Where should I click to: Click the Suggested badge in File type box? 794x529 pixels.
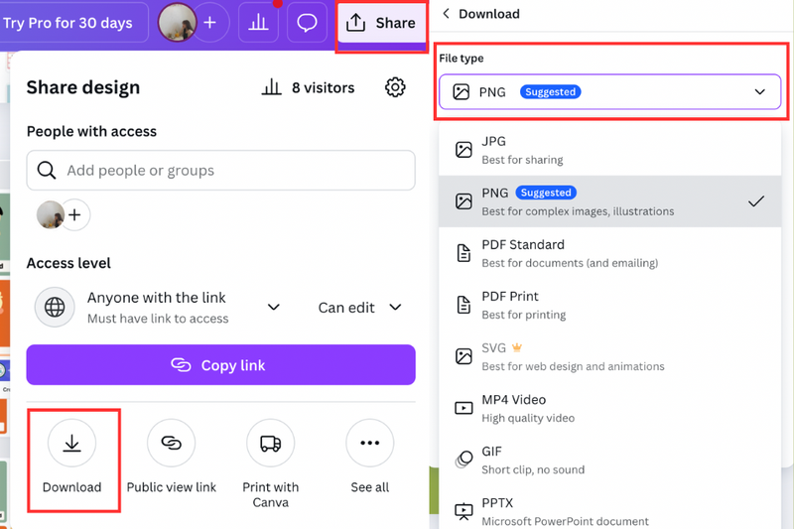[x=551, y=91]
